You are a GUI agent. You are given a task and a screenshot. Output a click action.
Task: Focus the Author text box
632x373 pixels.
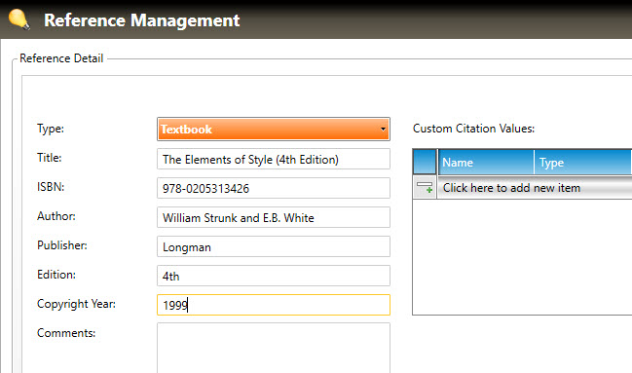[274, 217]
